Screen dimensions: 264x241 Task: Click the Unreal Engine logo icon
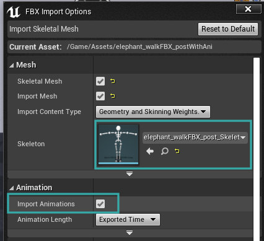point(14,12)
